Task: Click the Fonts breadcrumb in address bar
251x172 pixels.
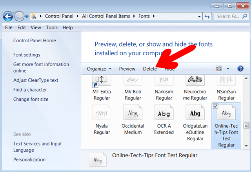Action: [144, 16]
